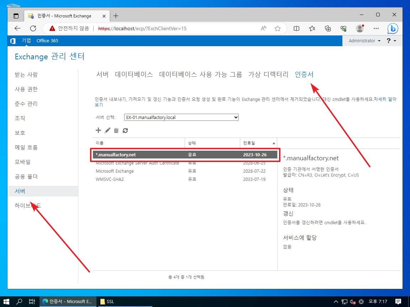This screenshot has width=410, height=307.
Task: Open 받는 사람 in the sidebar
Action: point(26,75)
